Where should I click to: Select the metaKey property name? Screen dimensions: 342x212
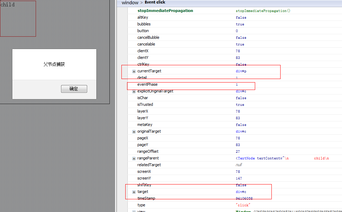pos(145,125)
